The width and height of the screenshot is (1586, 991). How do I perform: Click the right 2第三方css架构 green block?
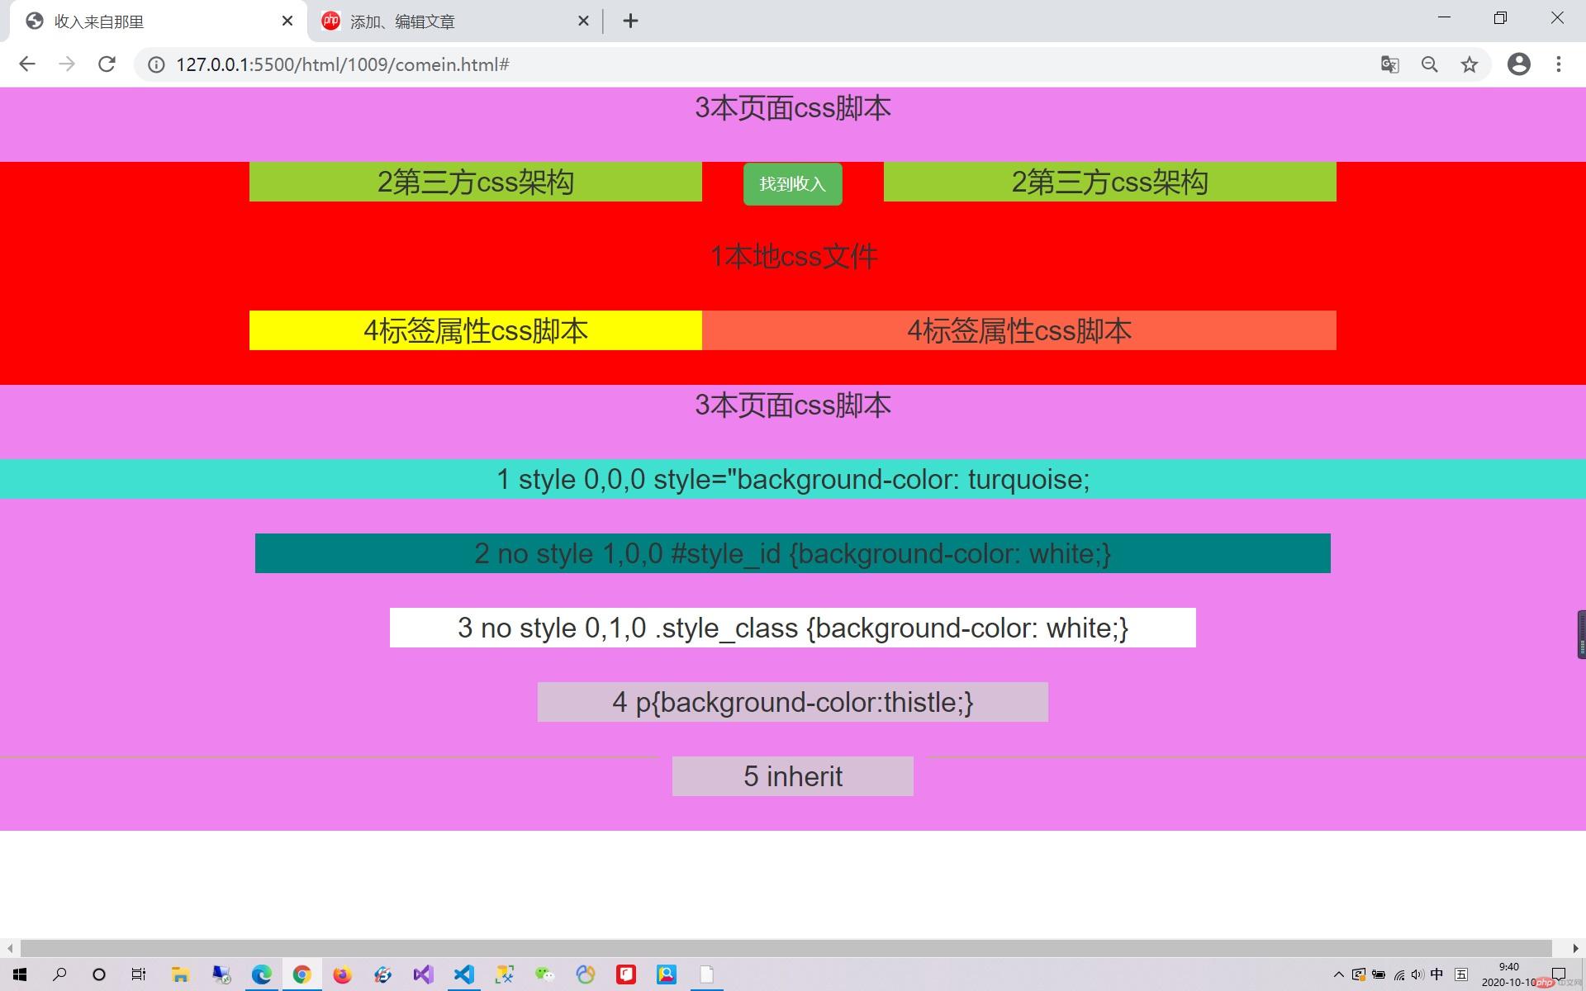pyautogui.click(x=1110, y=182)
